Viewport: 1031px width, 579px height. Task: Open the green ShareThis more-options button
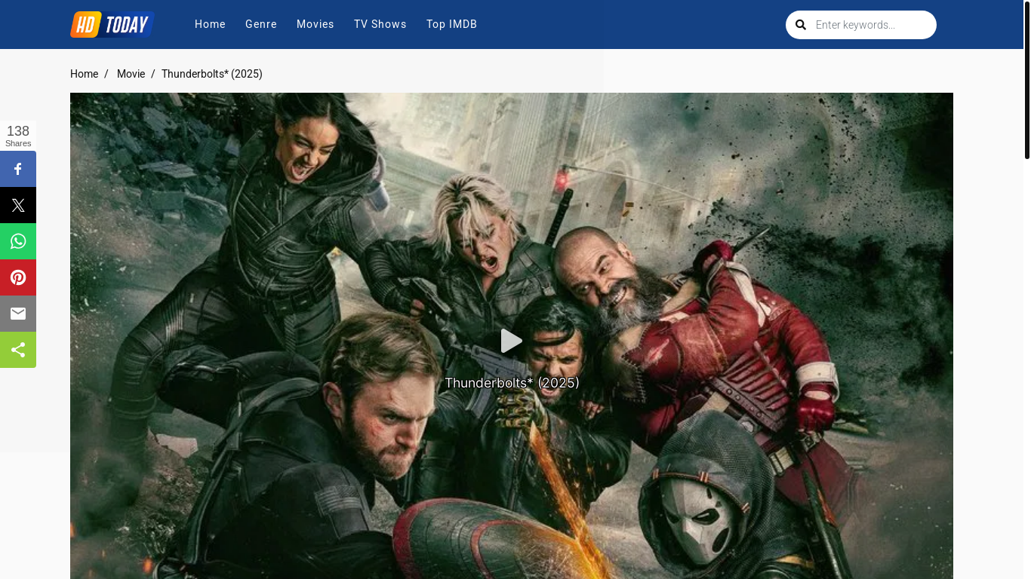tap(18, 350)
